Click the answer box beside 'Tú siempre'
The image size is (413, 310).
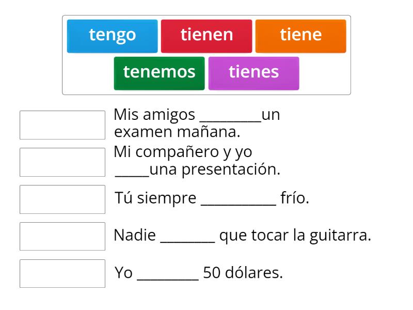[x=62, y=199]
